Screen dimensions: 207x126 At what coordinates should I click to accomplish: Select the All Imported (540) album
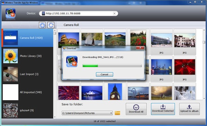[28, 92]
